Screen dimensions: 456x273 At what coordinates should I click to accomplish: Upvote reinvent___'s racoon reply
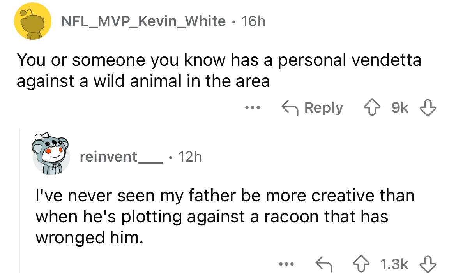point(357,265)
